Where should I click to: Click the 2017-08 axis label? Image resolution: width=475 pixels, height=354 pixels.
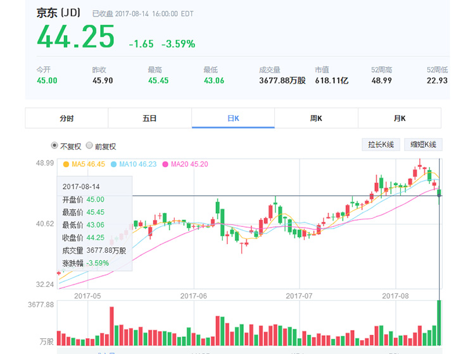pos(395,296)
